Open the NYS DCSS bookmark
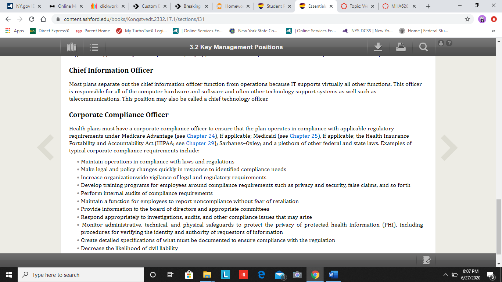Screen dimensions: 502x282 coord(367,31)
